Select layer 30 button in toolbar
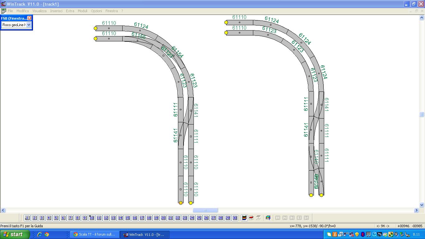425x239 pixels. pos(235,218)
